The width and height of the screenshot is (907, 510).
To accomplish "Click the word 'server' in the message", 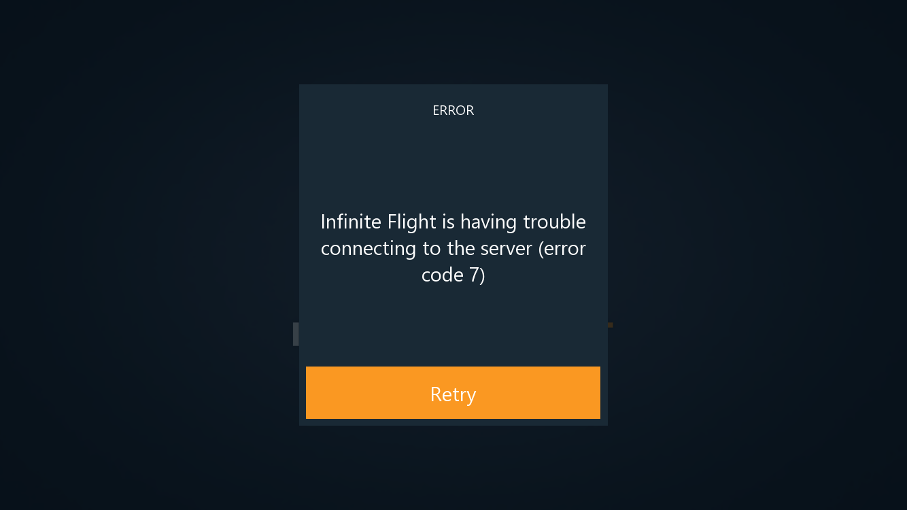I will [x=506, y=250].
